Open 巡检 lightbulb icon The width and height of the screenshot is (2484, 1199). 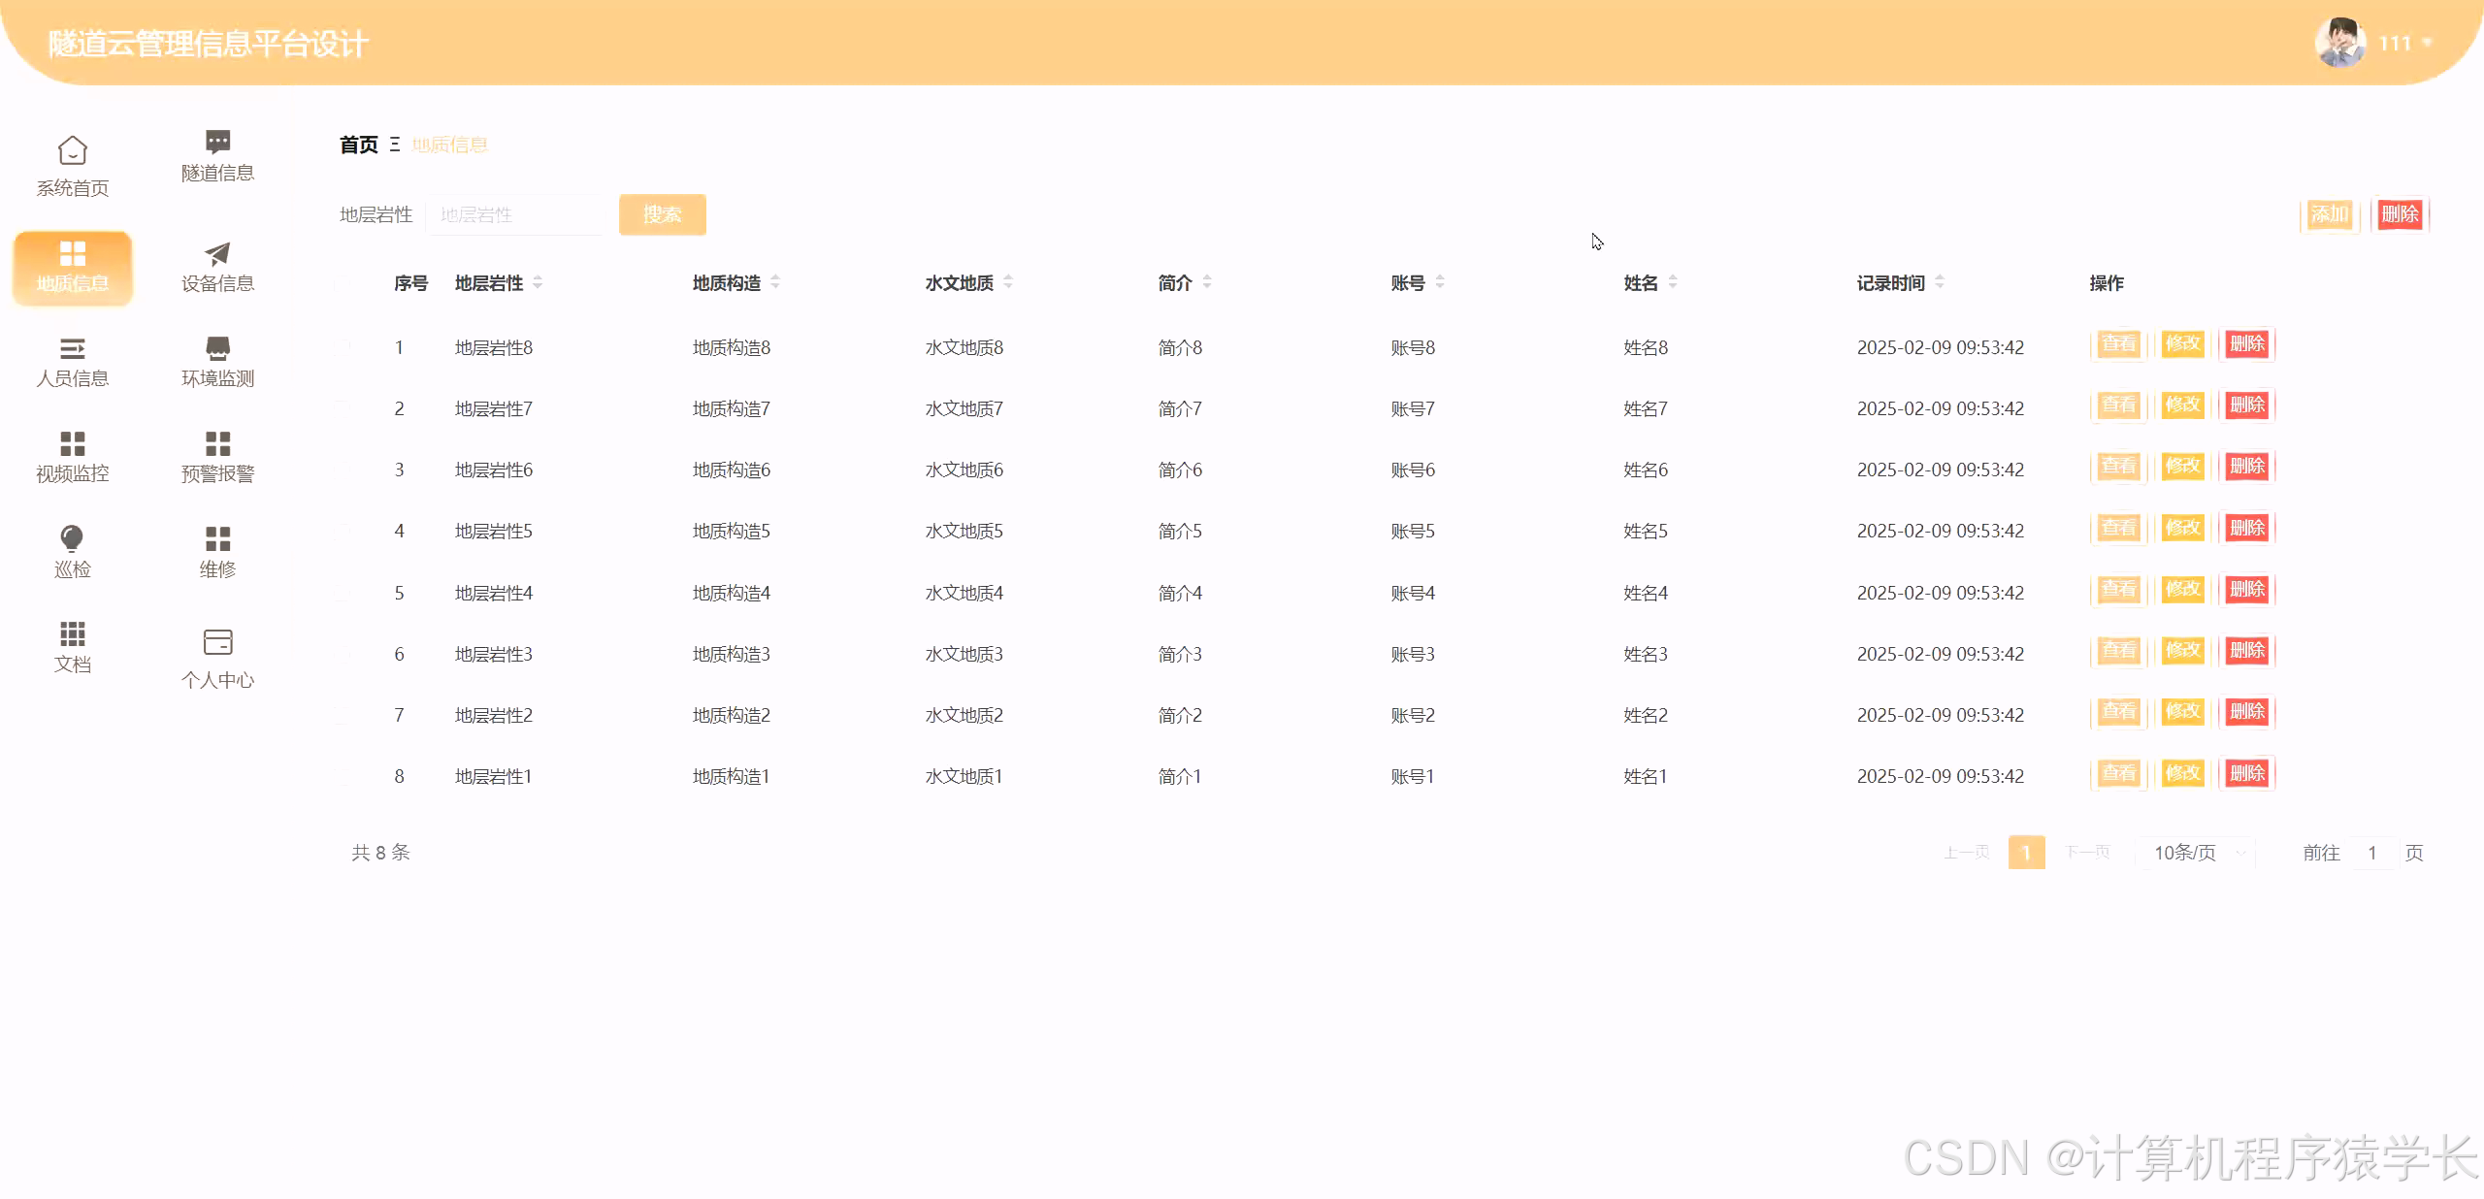coord(73,538)
